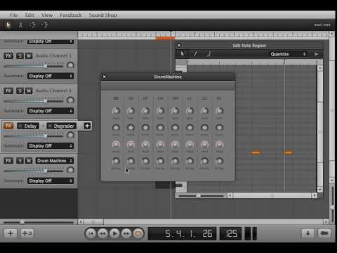Open Display Off dropdown under lower Audio Channel

pyautogui.click(x=51, y=111)
